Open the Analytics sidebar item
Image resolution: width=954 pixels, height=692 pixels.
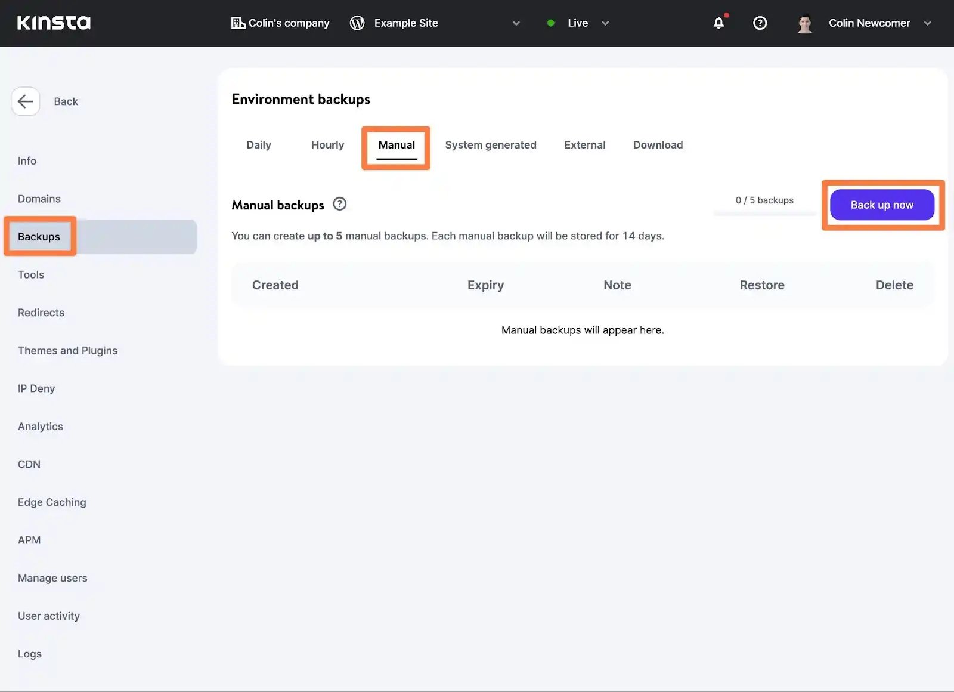tap(40, 427)
